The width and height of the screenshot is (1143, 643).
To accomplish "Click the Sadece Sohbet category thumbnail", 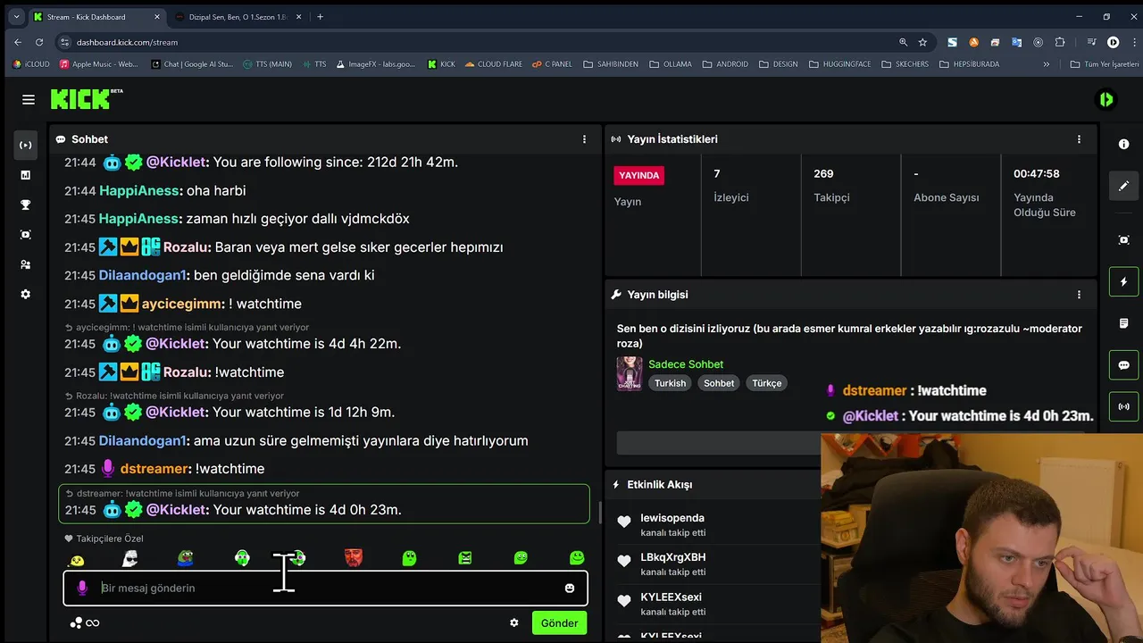I will tap(630, 374).
